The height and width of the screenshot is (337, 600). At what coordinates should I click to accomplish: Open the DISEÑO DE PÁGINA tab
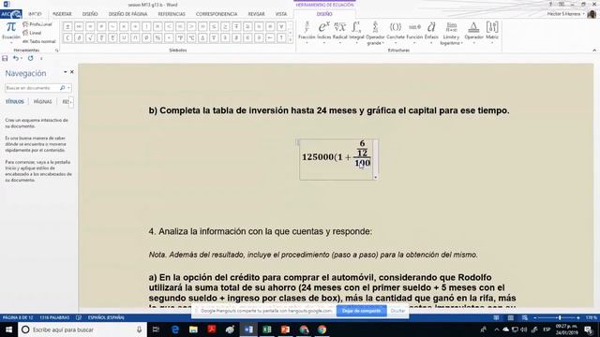(127, 14)
